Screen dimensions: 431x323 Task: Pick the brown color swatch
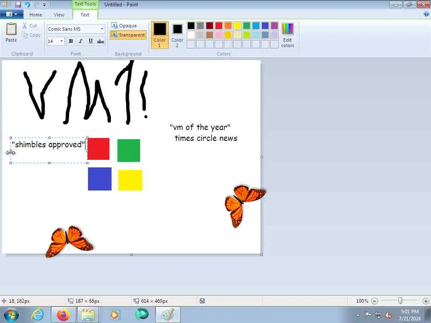(x=210, y=35)
